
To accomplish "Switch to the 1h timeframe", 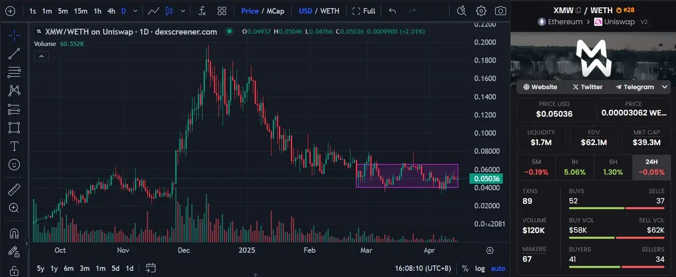I will pyautogui.click(x=98, y=11).
